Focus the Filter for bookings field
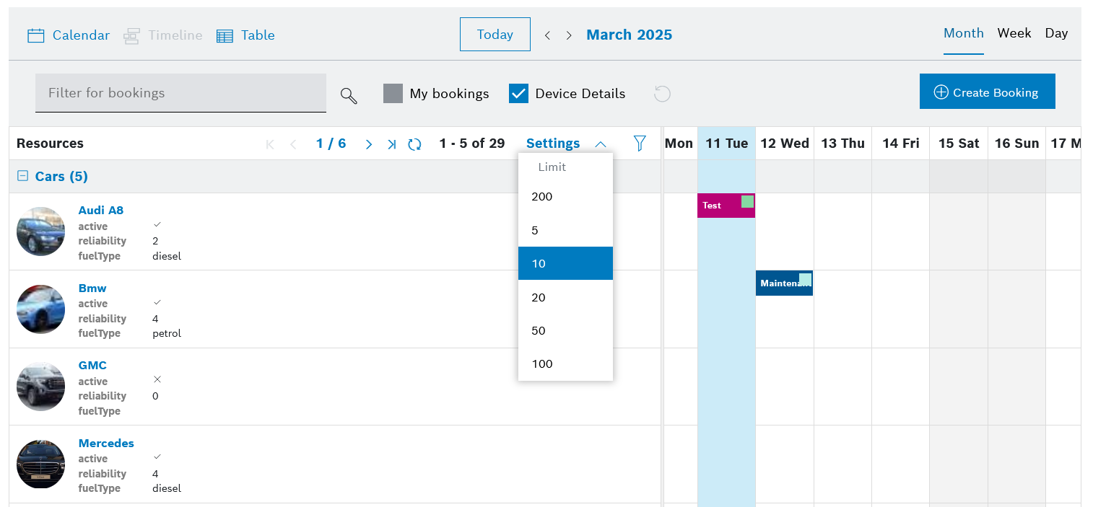This screenshot has height=507, width=1093. pos(180,93)
